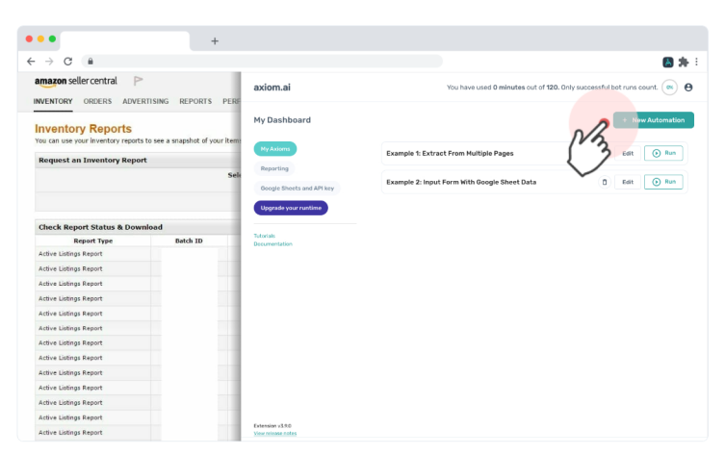Click the My Dashboard heading
Viewport: 725px width, 455px height.
coord(282,120)
